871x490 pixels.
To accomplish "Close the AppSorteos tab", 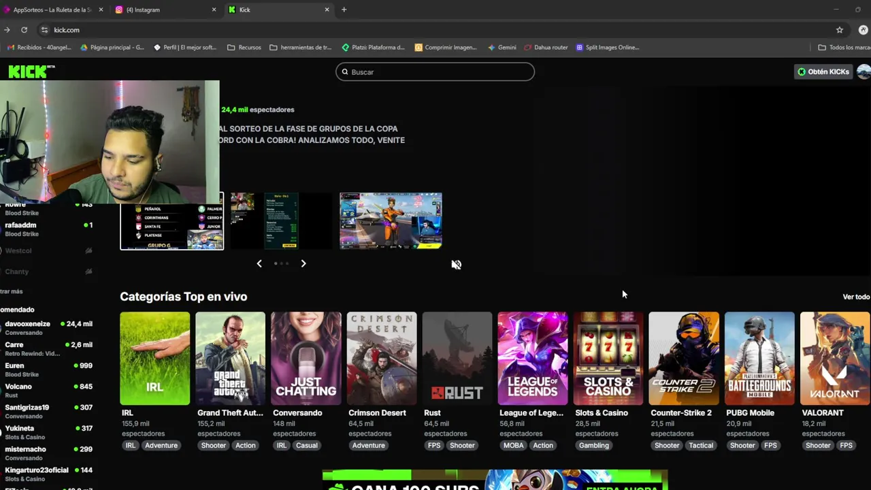I will (101, 10).
